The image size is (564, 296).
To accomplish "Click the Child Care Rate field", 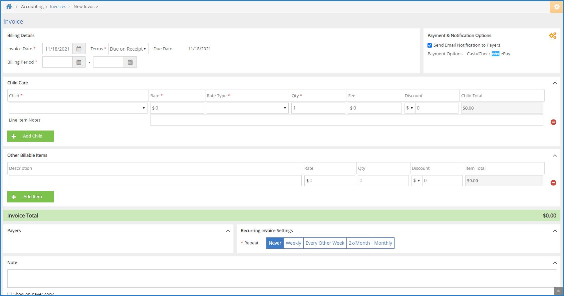I will point(177,108).
